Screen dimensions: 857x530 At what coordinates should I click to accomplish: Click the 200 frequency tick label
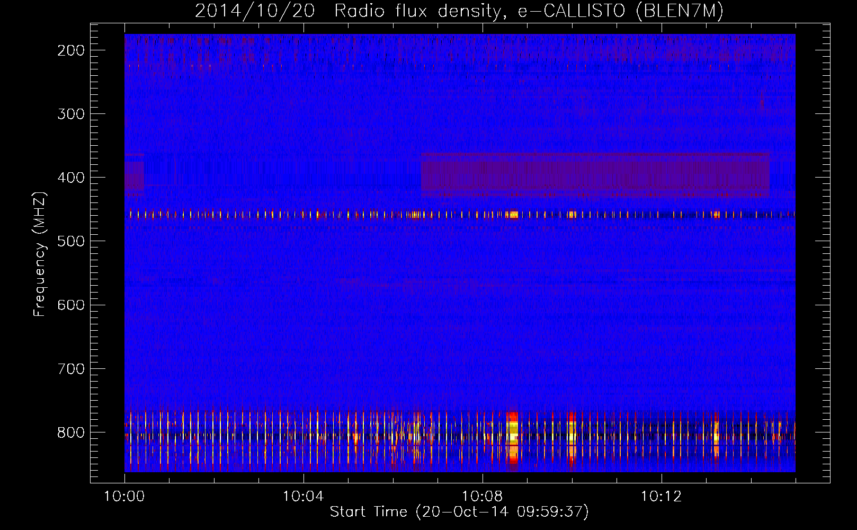[71, 50]
